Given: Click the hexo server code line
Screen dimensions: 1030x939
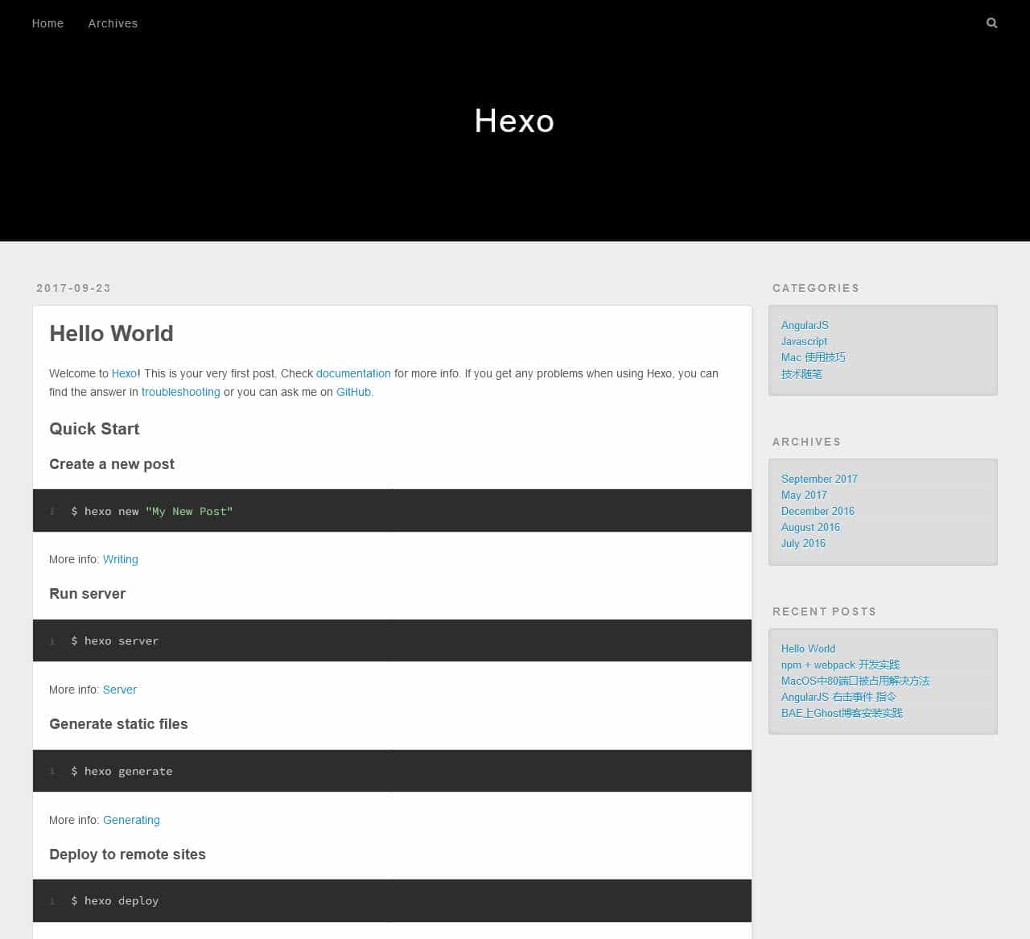Looking at the screenshot, I should pyautogui.click(x=115, y=640).
